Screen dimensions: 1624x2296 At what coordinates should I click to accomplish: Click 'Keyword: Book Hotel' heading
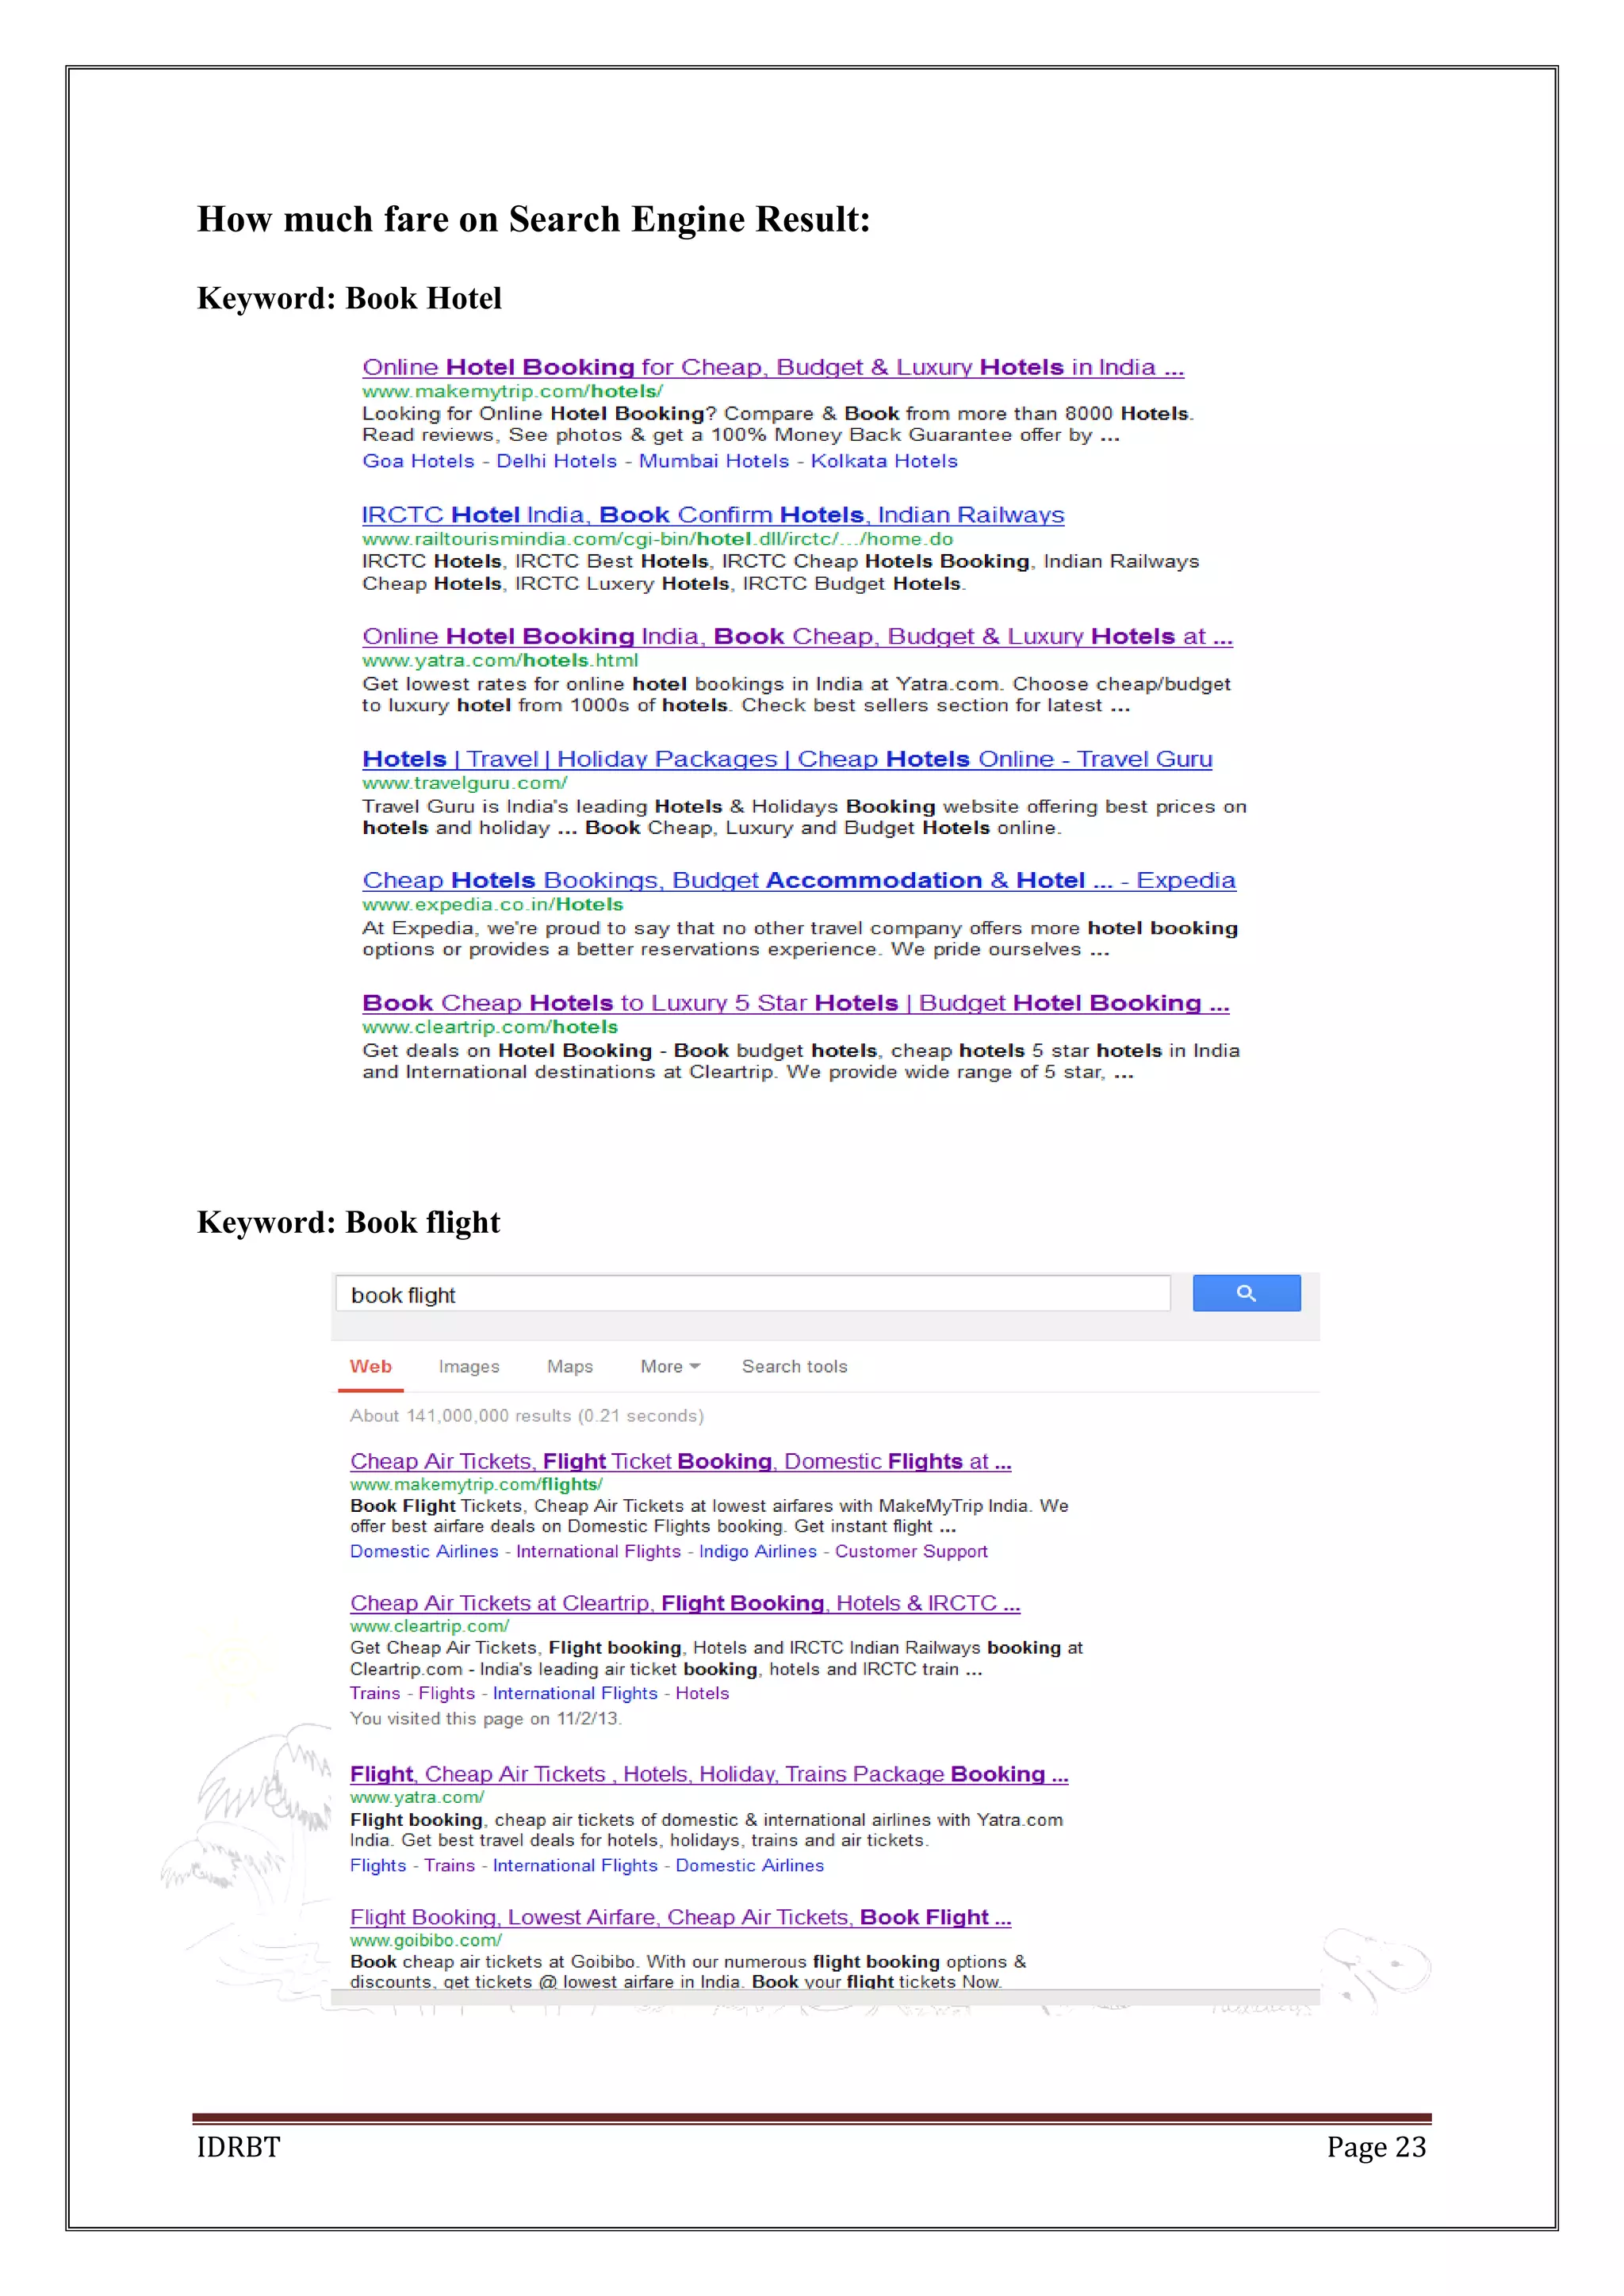pos(349,299)
